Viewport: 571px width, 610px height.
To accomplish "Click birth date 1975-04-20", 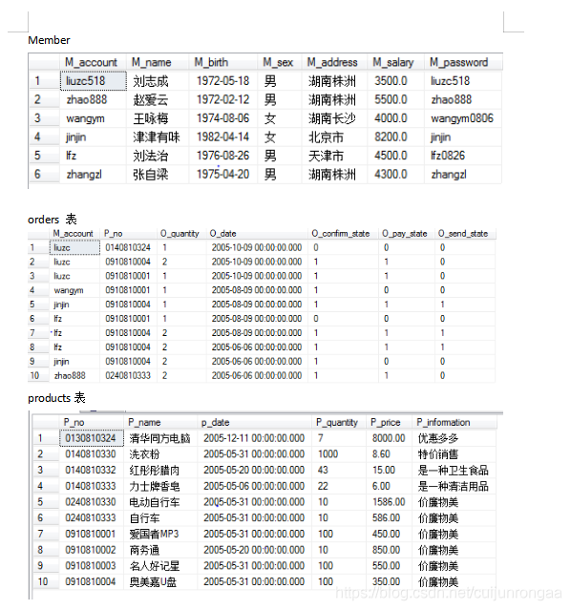I will (222, 175).
